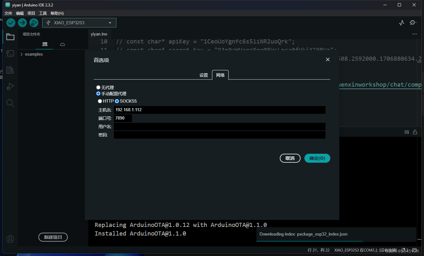Open the XIAO_ESP32S3 board selector dropdown

pyautogui.click(x=79, y=23)
